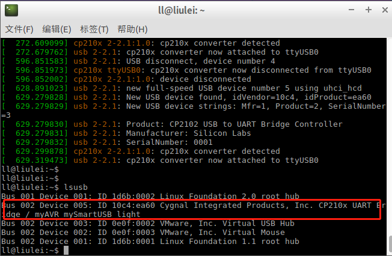Click the SerialNumber: 0001 log line

click(x=108, y=142)
